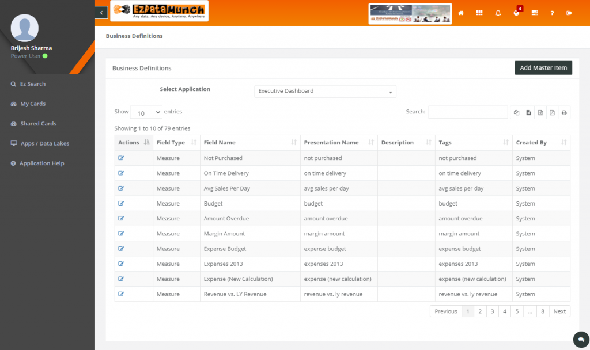This screenshot has height=350, width=590.
Task: Open the Select Application dropdown
Action: point(325,91)
